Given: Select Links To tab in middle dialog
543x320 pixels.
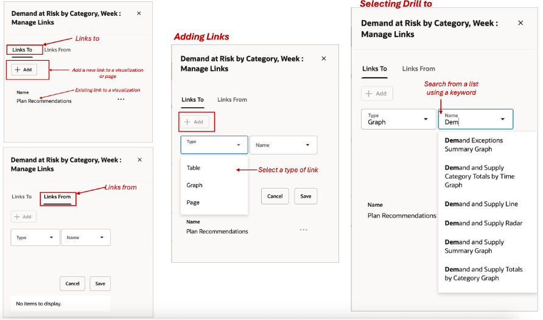Looking at the screenshot, I should [x=192, y=100].
